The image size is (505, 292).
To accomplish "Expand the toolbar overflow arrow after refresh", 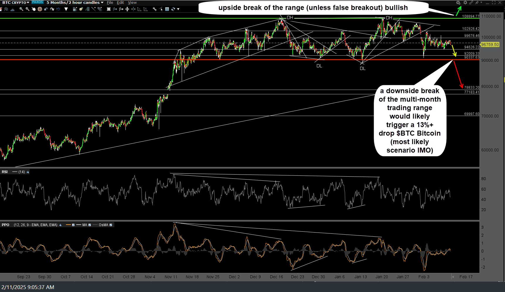I will click(178, 9).
